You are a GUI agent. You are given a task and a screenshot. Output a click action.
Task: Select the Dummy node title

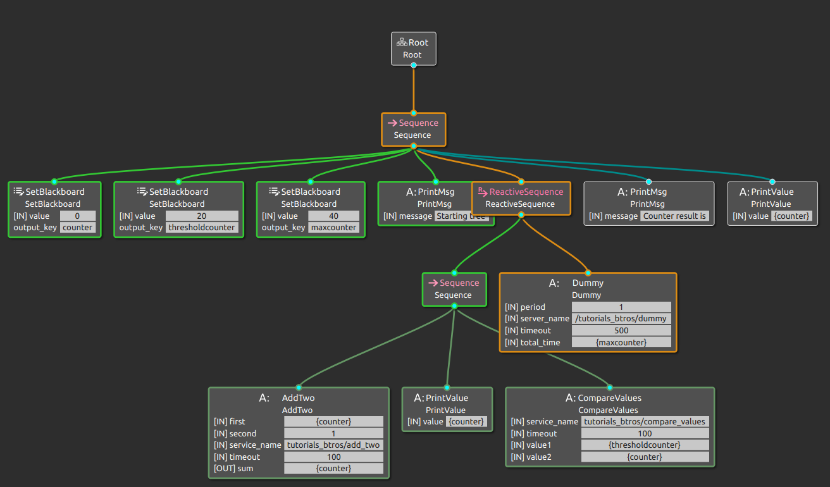588,283
